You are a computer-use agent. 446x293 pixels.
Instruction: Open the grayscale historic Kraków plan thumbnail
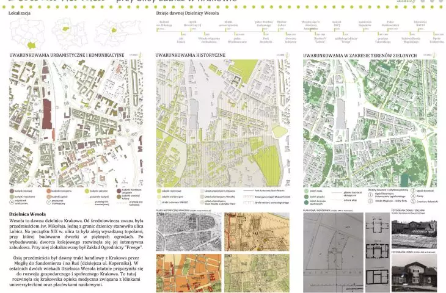click(189, 231)
